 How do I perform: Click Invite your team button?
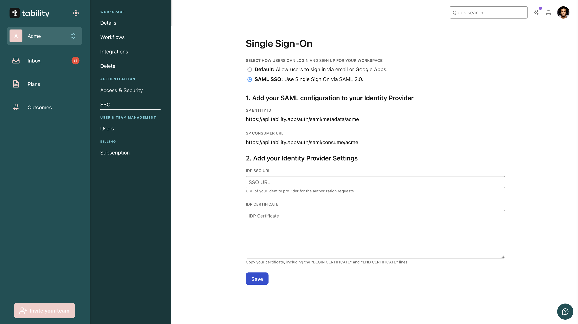(44, 311)
